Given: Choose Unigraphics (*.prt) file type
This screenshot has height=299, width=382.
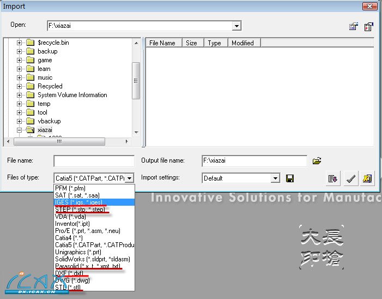Looking at the screenshot, I should pos(94,252).
